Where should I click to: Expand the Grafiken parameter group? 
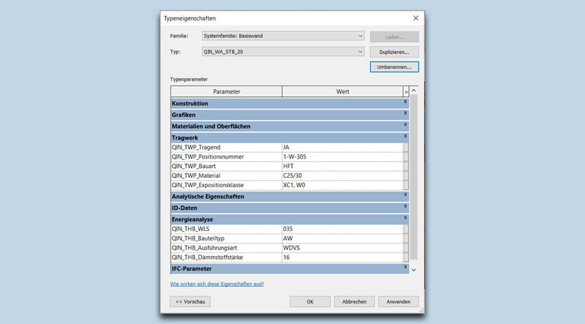[406, 115]
